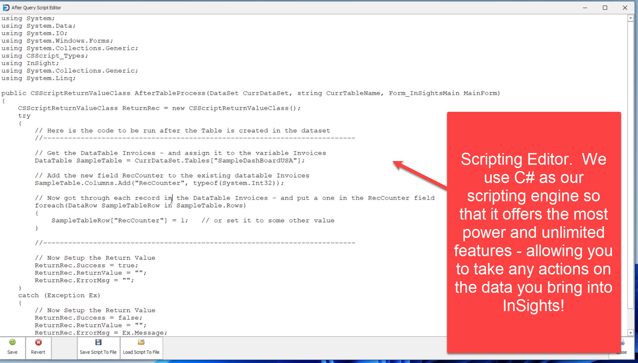Click on "SampleDashBoardUSA" table name string
The image size is (638, 363).
[x=255, y=161]
